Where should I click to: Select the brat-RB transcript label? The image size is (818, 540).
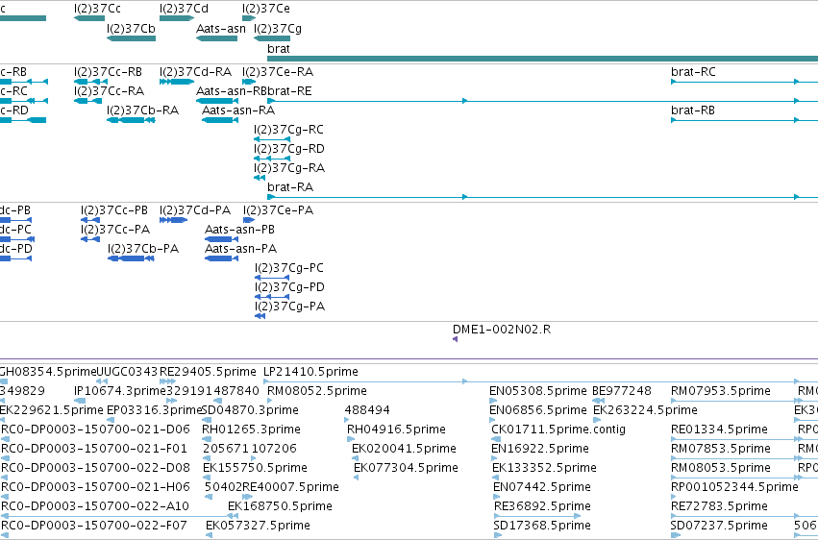coord(693,110)
